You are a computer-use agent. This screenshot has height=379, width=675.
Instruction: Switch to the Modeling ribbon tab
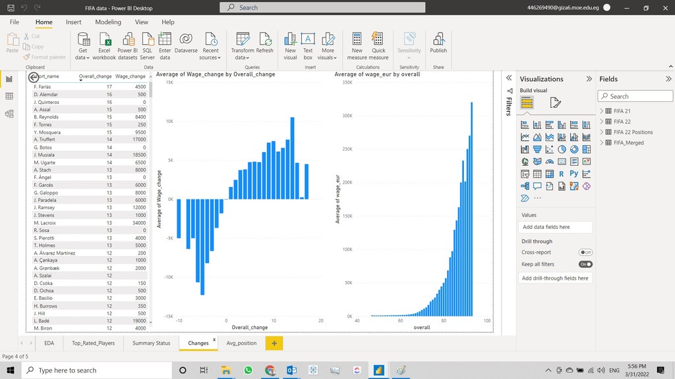tap(108, 22)
